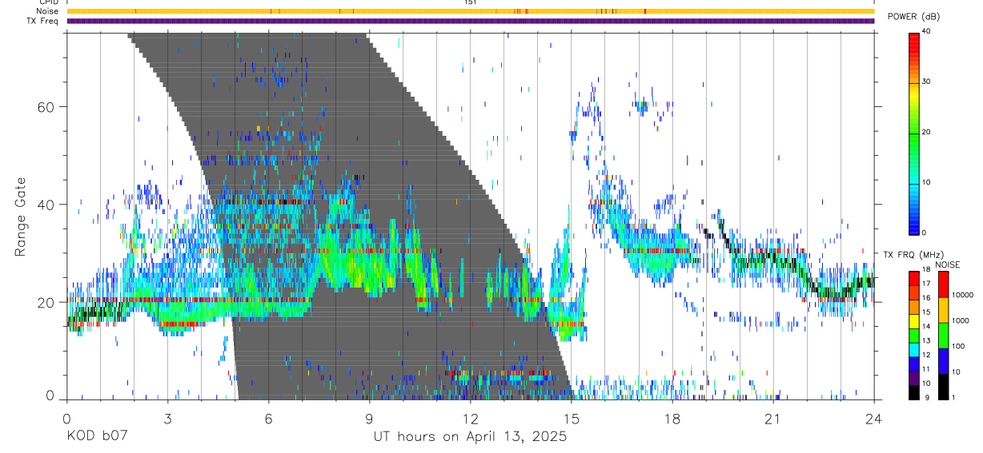Click the x-axis tick label '24'
Image resolution: width=983 pixels, height=453 pixels.
pyautogui.click(x=873, y=418)
